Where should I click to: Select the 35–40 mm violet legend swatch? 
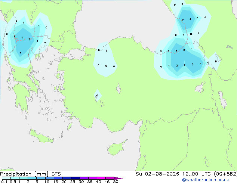tap(93, 178)
